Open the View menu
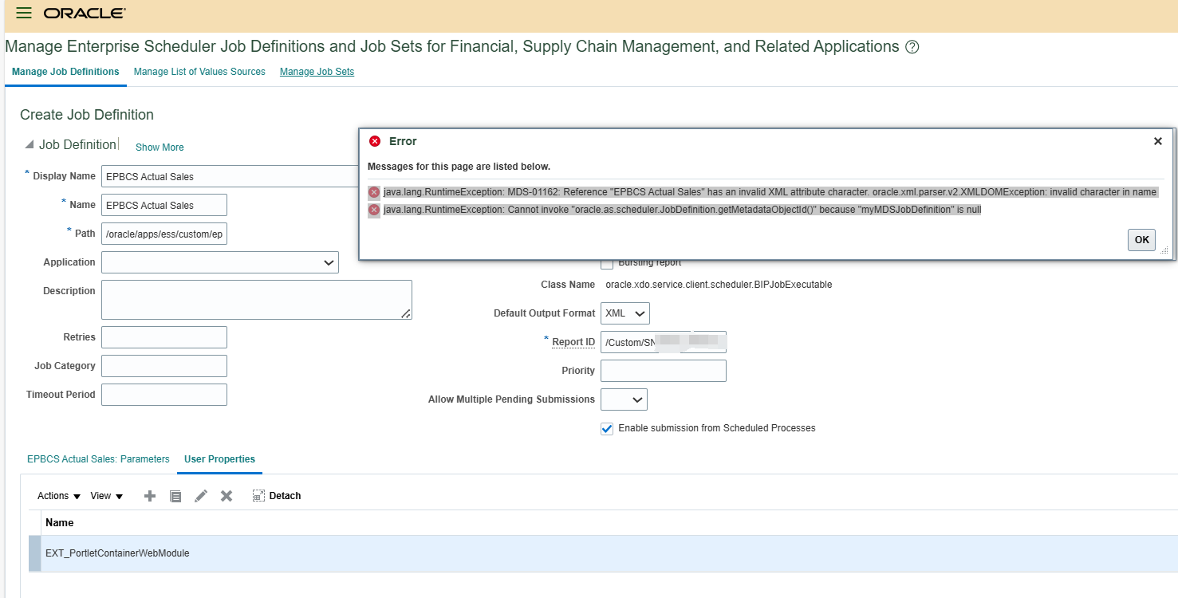1178x598 pixels. (107, 496)
